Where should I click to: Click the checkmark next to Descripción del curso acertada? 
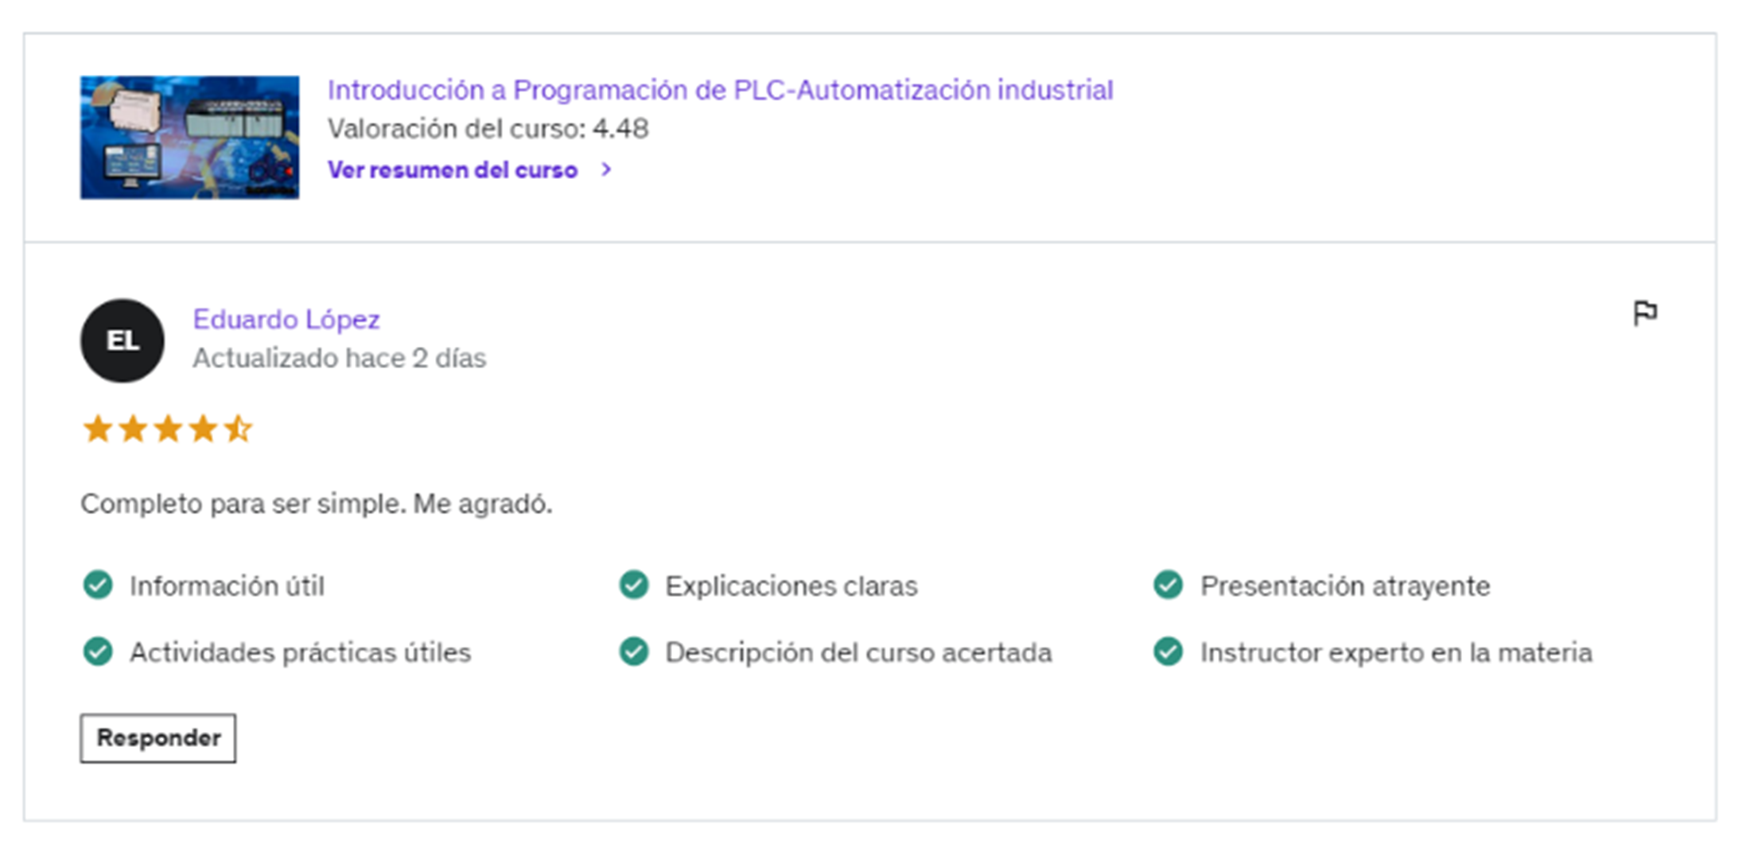pos(634,652)
